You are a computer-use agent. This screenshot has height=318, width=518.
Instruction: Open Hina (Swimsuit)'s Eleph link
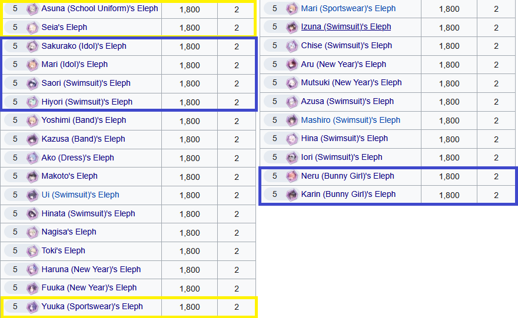[344, 138]
